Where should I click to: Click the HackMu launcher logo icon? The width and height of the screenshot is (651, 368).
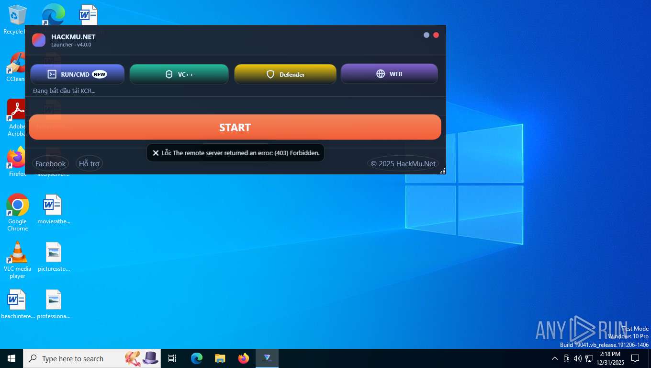[x=39, y=40]
